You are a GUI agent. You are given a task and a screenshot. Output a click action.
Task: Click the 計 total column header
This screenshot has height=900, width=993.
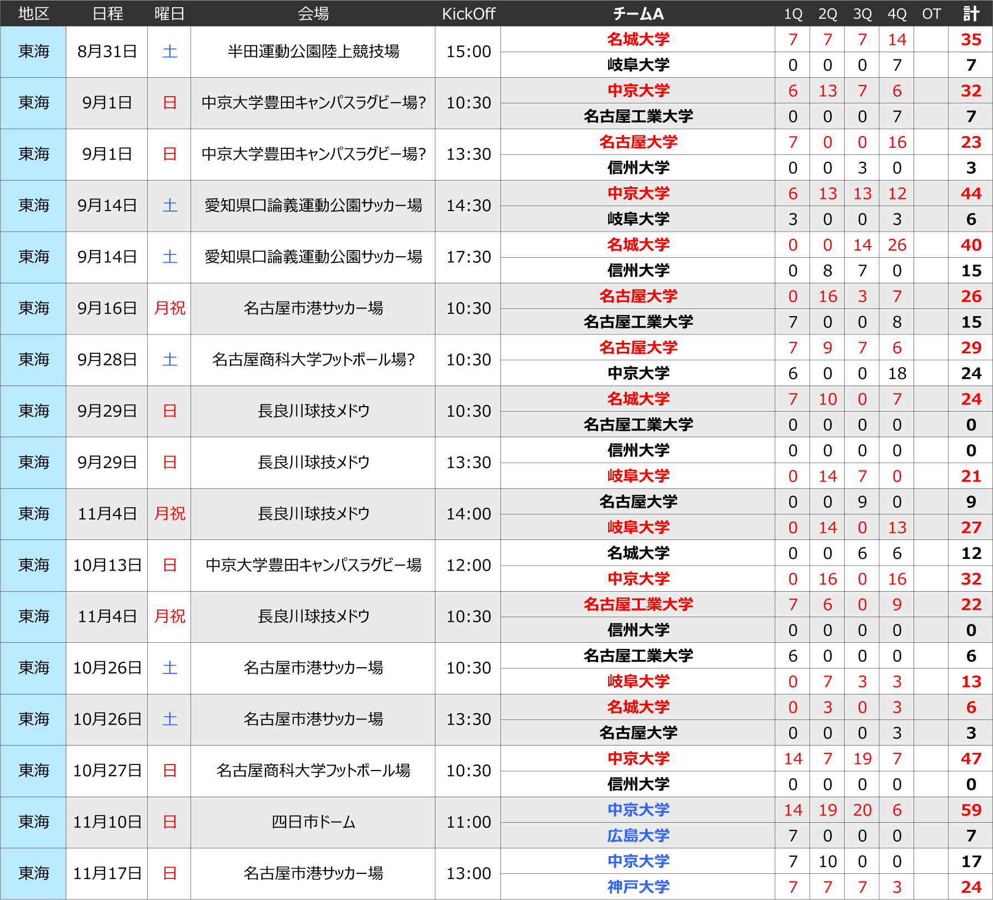click(x=971, y=13)
